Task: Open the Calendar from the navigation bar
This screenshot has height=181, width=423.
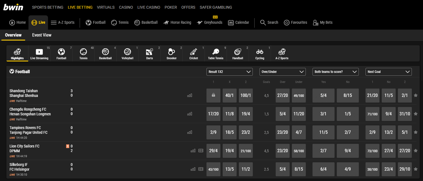Action: click(239, 22)
